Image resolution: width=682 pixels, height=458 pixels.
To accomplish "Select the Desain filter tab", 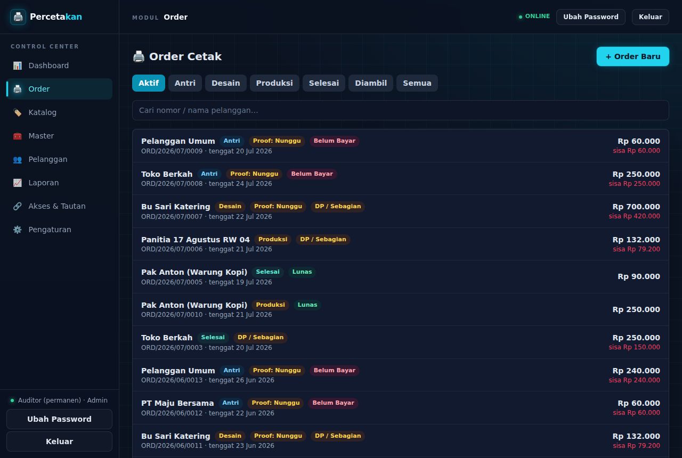I will pyautogui.click(x=226, y=83).
